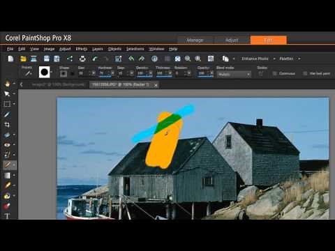
Task: Open the Effects menu
Action: pos(82,49)
